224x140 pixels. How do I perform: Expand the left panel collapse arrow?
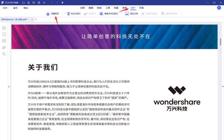(9, 87)
